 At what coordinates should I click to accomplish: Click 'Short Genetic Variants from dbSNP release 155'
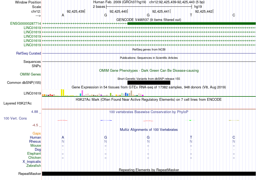[149, 79]
